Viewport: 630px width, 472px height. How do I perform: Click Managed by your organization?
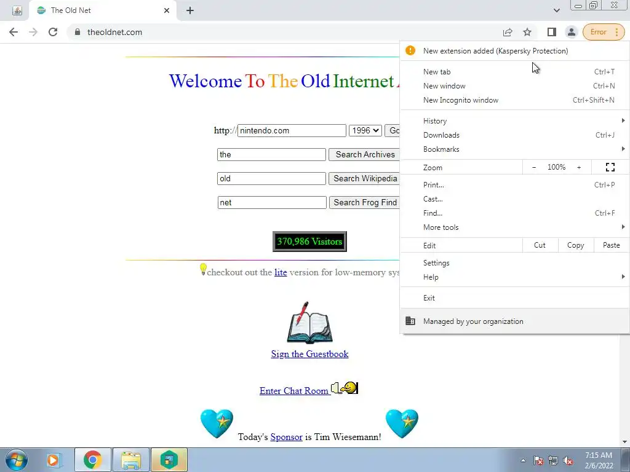click(x=515, y=321)
